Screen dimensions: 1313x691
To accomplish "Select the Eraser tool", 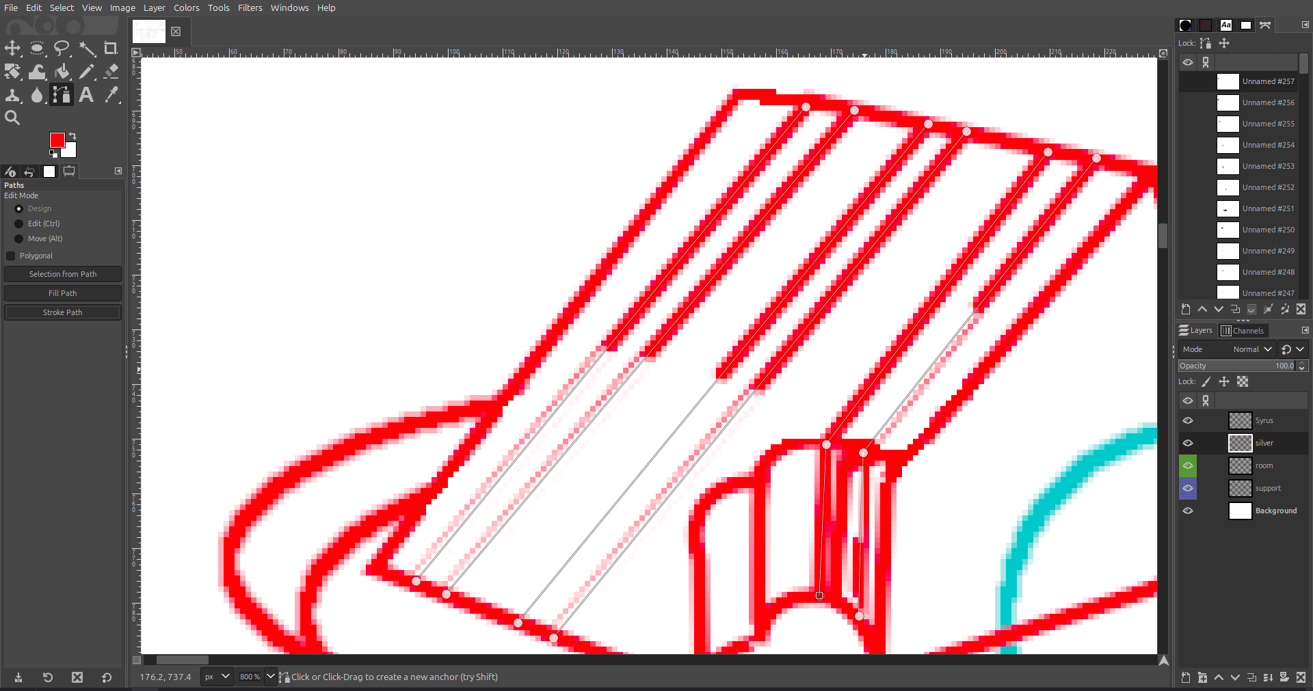I will [111, 72].
